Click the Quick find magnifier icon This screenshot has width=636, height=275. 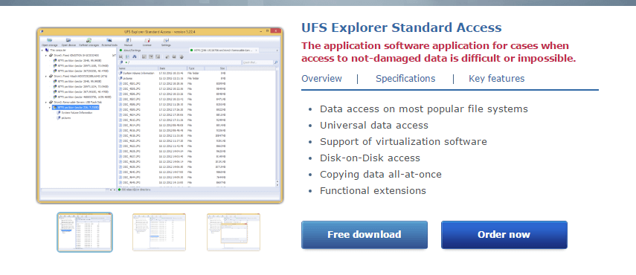pos(276,62)
